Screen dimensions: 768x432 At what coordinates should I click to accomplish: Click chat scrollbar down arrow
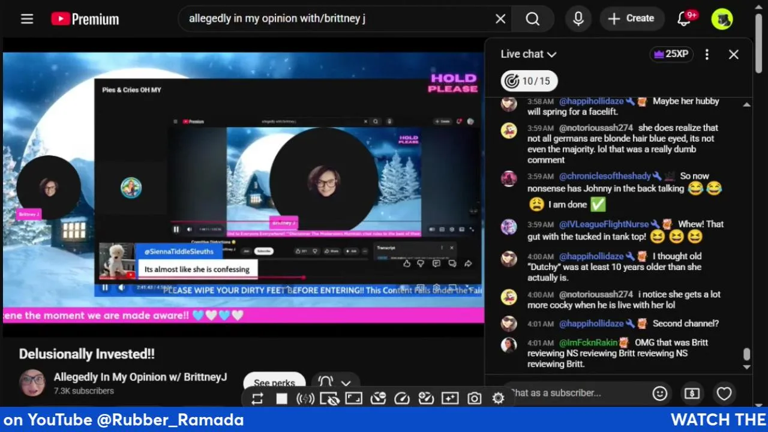[x=746, y=367]
